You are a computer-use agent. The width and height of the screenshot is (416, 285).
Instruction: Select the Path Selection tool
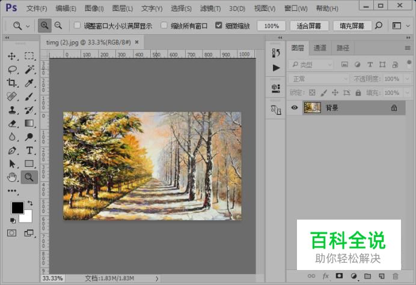pos(12,164)
